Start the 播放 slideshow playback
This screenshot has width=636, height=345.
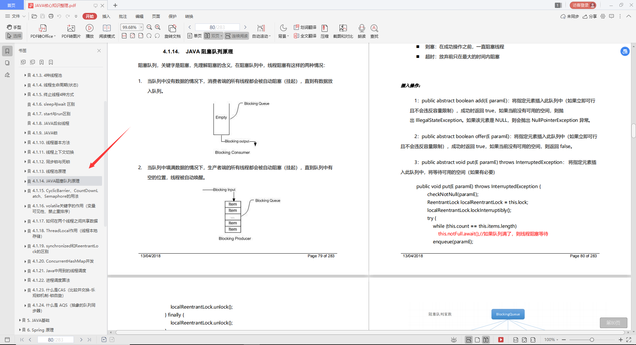[x=89, y=31]
